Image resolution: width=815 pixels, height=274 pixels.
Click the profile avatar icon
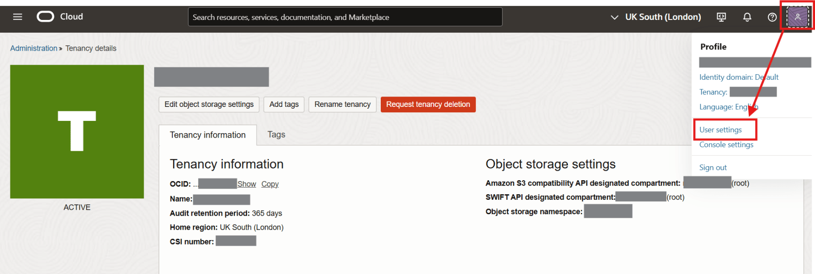click(x=797, y=17)
